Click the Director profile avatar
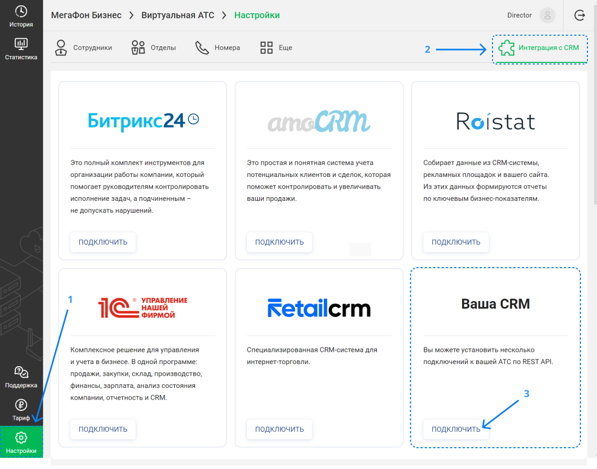Viewport: 597px width, 469px height. [547, 15]
